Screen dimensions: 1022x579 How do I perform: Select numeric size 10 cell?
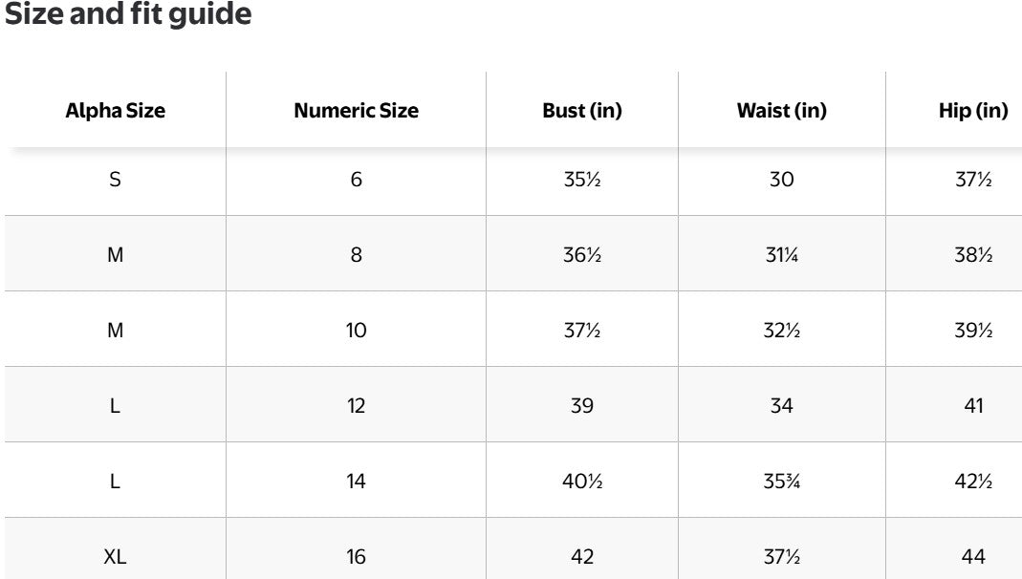356,331
